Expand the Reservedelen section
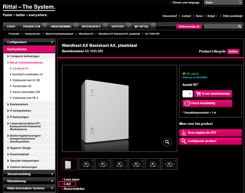The image size is (245, 193). [73, 189]
